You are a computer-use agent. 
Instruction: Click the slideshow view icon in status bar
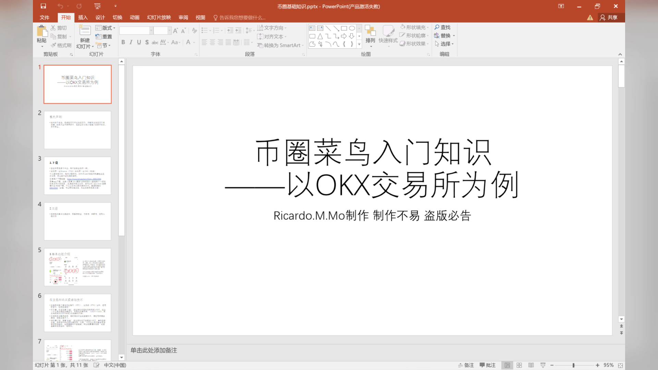[x=543, y=365]
